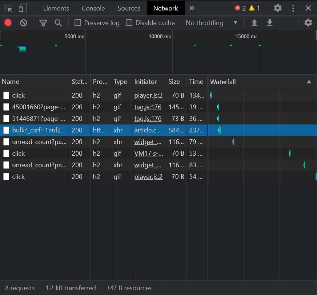Expand the more tabs chevron
This screenshot has height=295, width=317.
point(192,8)
